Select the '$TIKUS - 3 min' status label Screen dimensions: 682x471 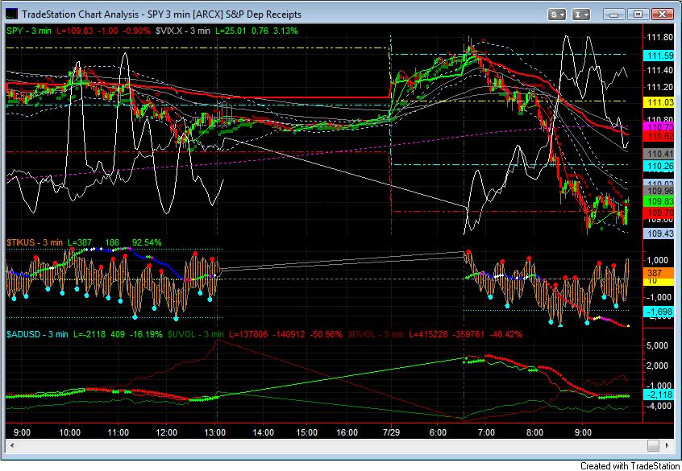35,242
